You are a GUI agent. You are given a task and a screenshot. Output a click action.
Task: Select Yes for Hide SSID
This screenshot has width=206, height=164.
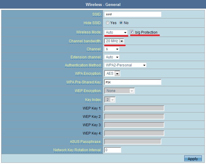pyautogui.click(x=107, y=23)
